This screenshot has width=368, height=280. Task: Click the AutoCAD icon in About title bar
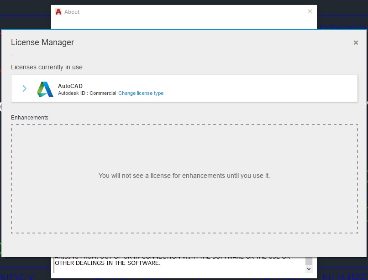tap(58, 11)
